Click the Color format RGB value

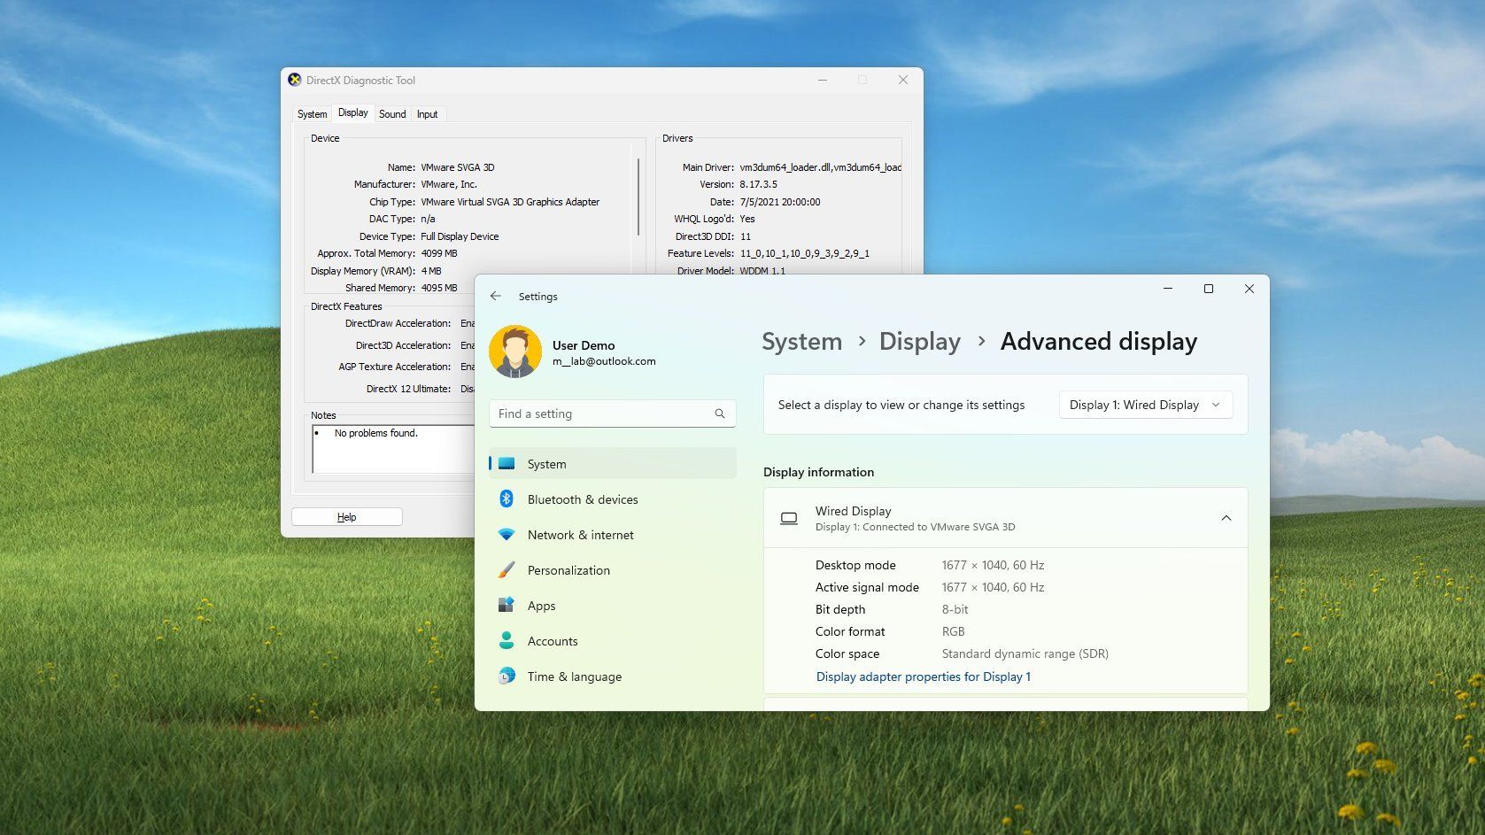tap(953, 631)
